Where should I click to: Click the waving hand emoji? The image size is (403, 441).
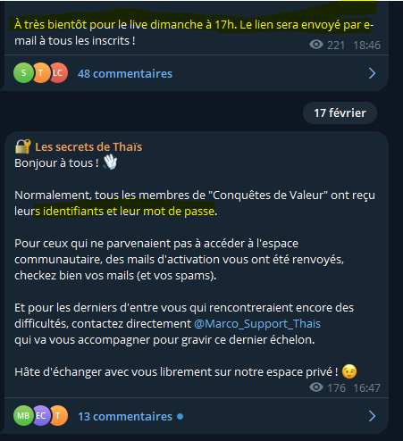[x=110, y=162]
